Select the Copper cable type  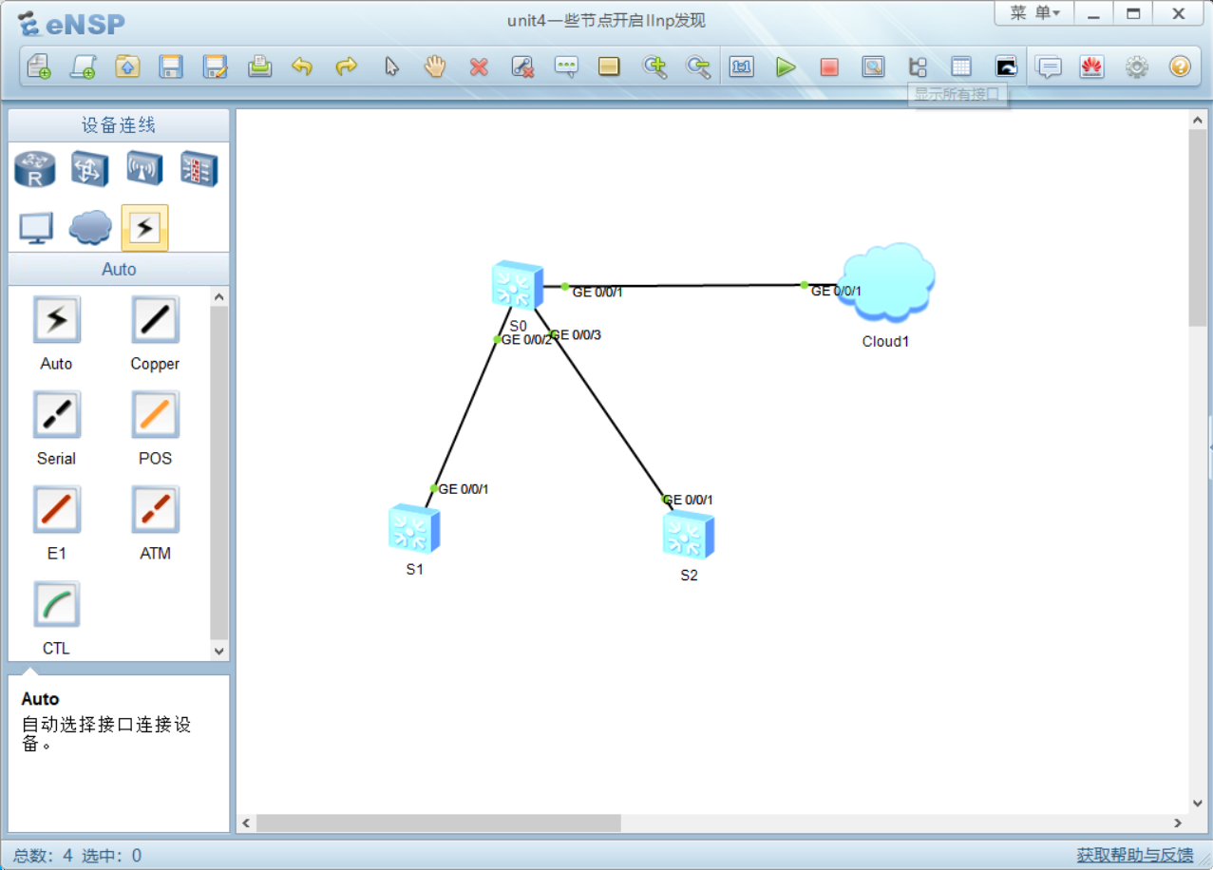155,320
